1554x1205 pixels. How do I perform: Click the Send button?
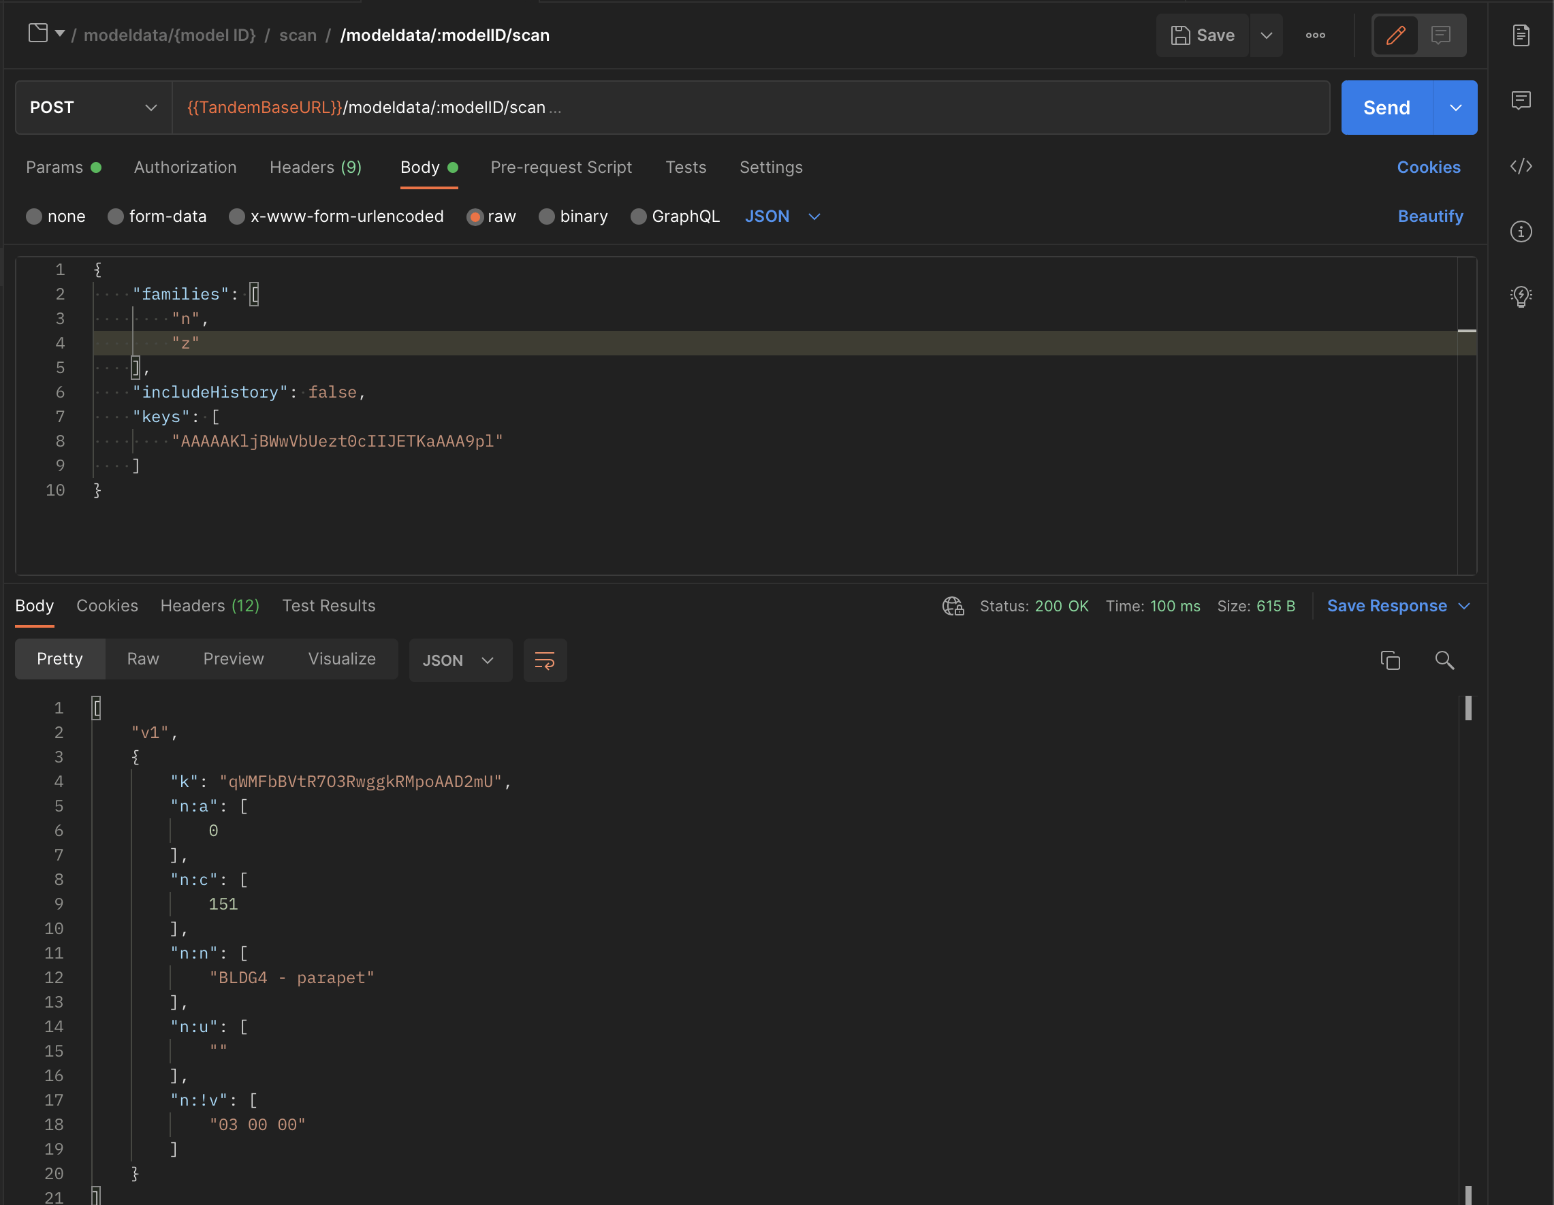pyautogui.click(x=1386, y=108)
